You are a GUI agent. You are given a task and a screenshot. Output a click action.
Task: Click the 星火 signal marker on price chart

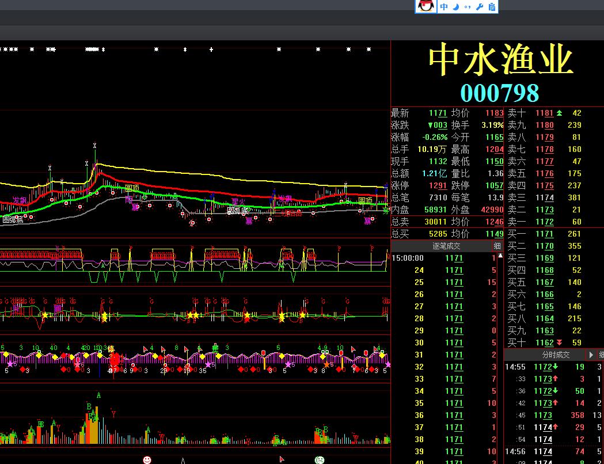tap(238, 201)
